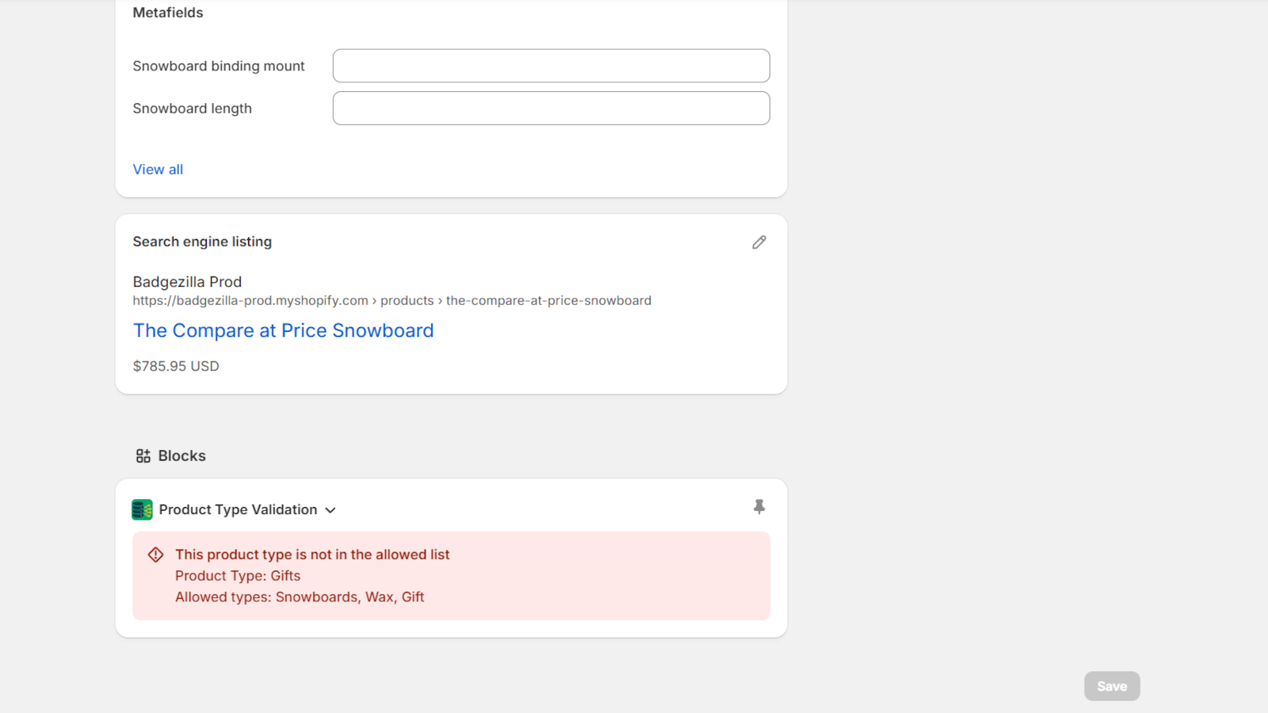Click the Product Type Validation block title
Viewport: 1268px width, 713px height.
238,509
